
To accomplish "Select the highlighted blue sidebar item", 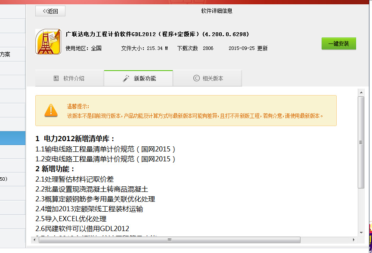I will pos(12,138).
